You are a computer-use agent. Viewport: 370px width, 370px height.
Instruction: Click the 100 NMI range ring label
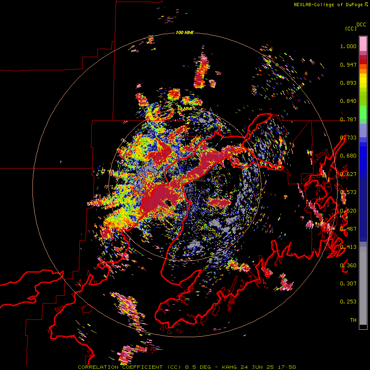185,32
